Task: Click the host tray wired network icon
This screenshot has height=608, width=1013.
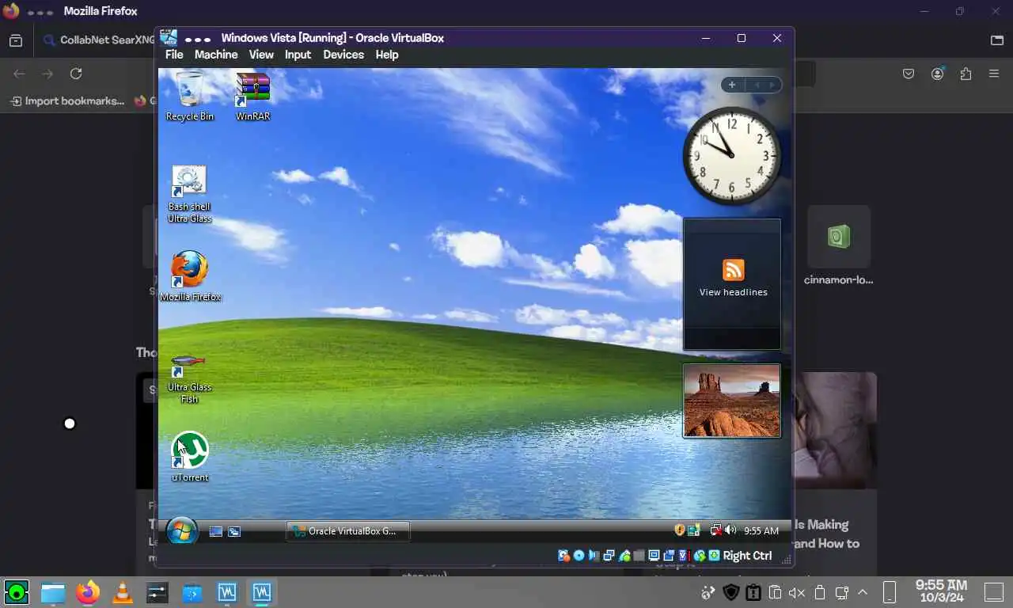Action: click(x=841, y=592)
